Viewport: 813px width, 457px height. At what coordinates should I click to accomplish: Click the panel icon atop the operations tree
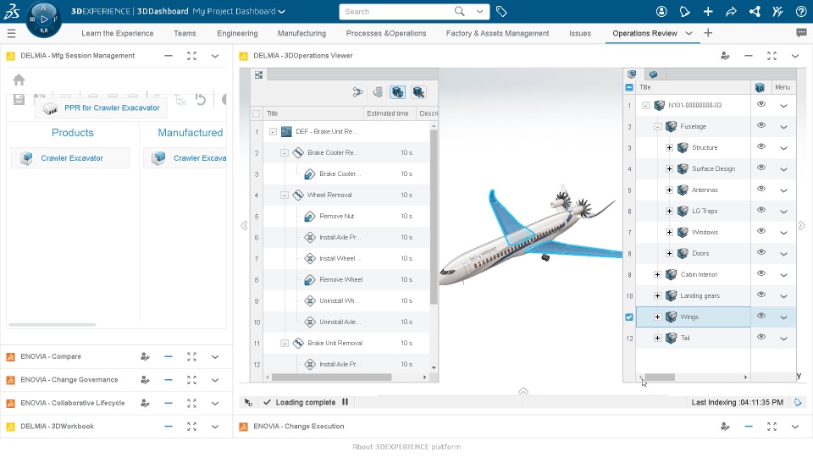[259, 75]
